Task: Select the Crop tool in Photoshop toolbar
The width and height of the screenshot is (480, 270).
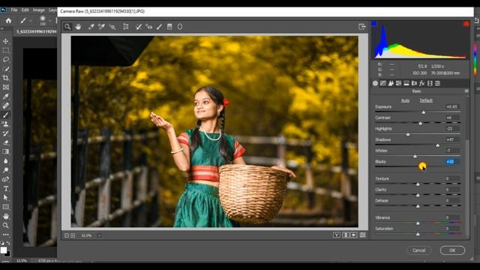Action: (5, 78)
